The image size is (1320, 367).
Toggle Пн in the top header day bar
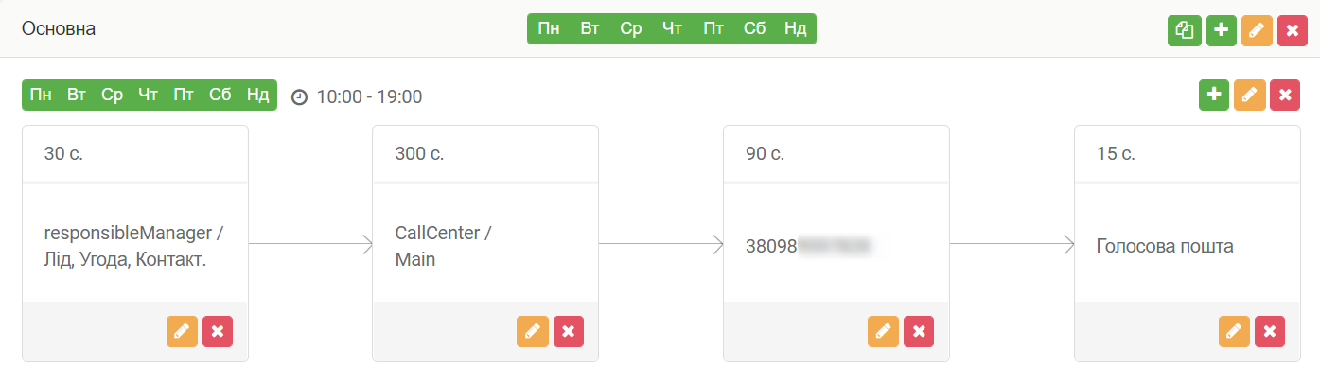549,28
